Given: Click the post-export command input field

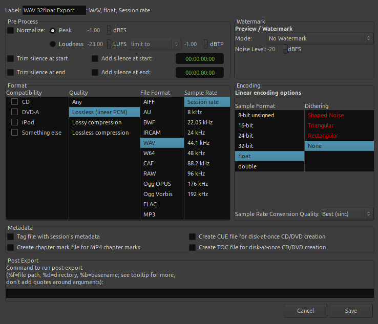Looking at the screenshot, I should 190,293.
